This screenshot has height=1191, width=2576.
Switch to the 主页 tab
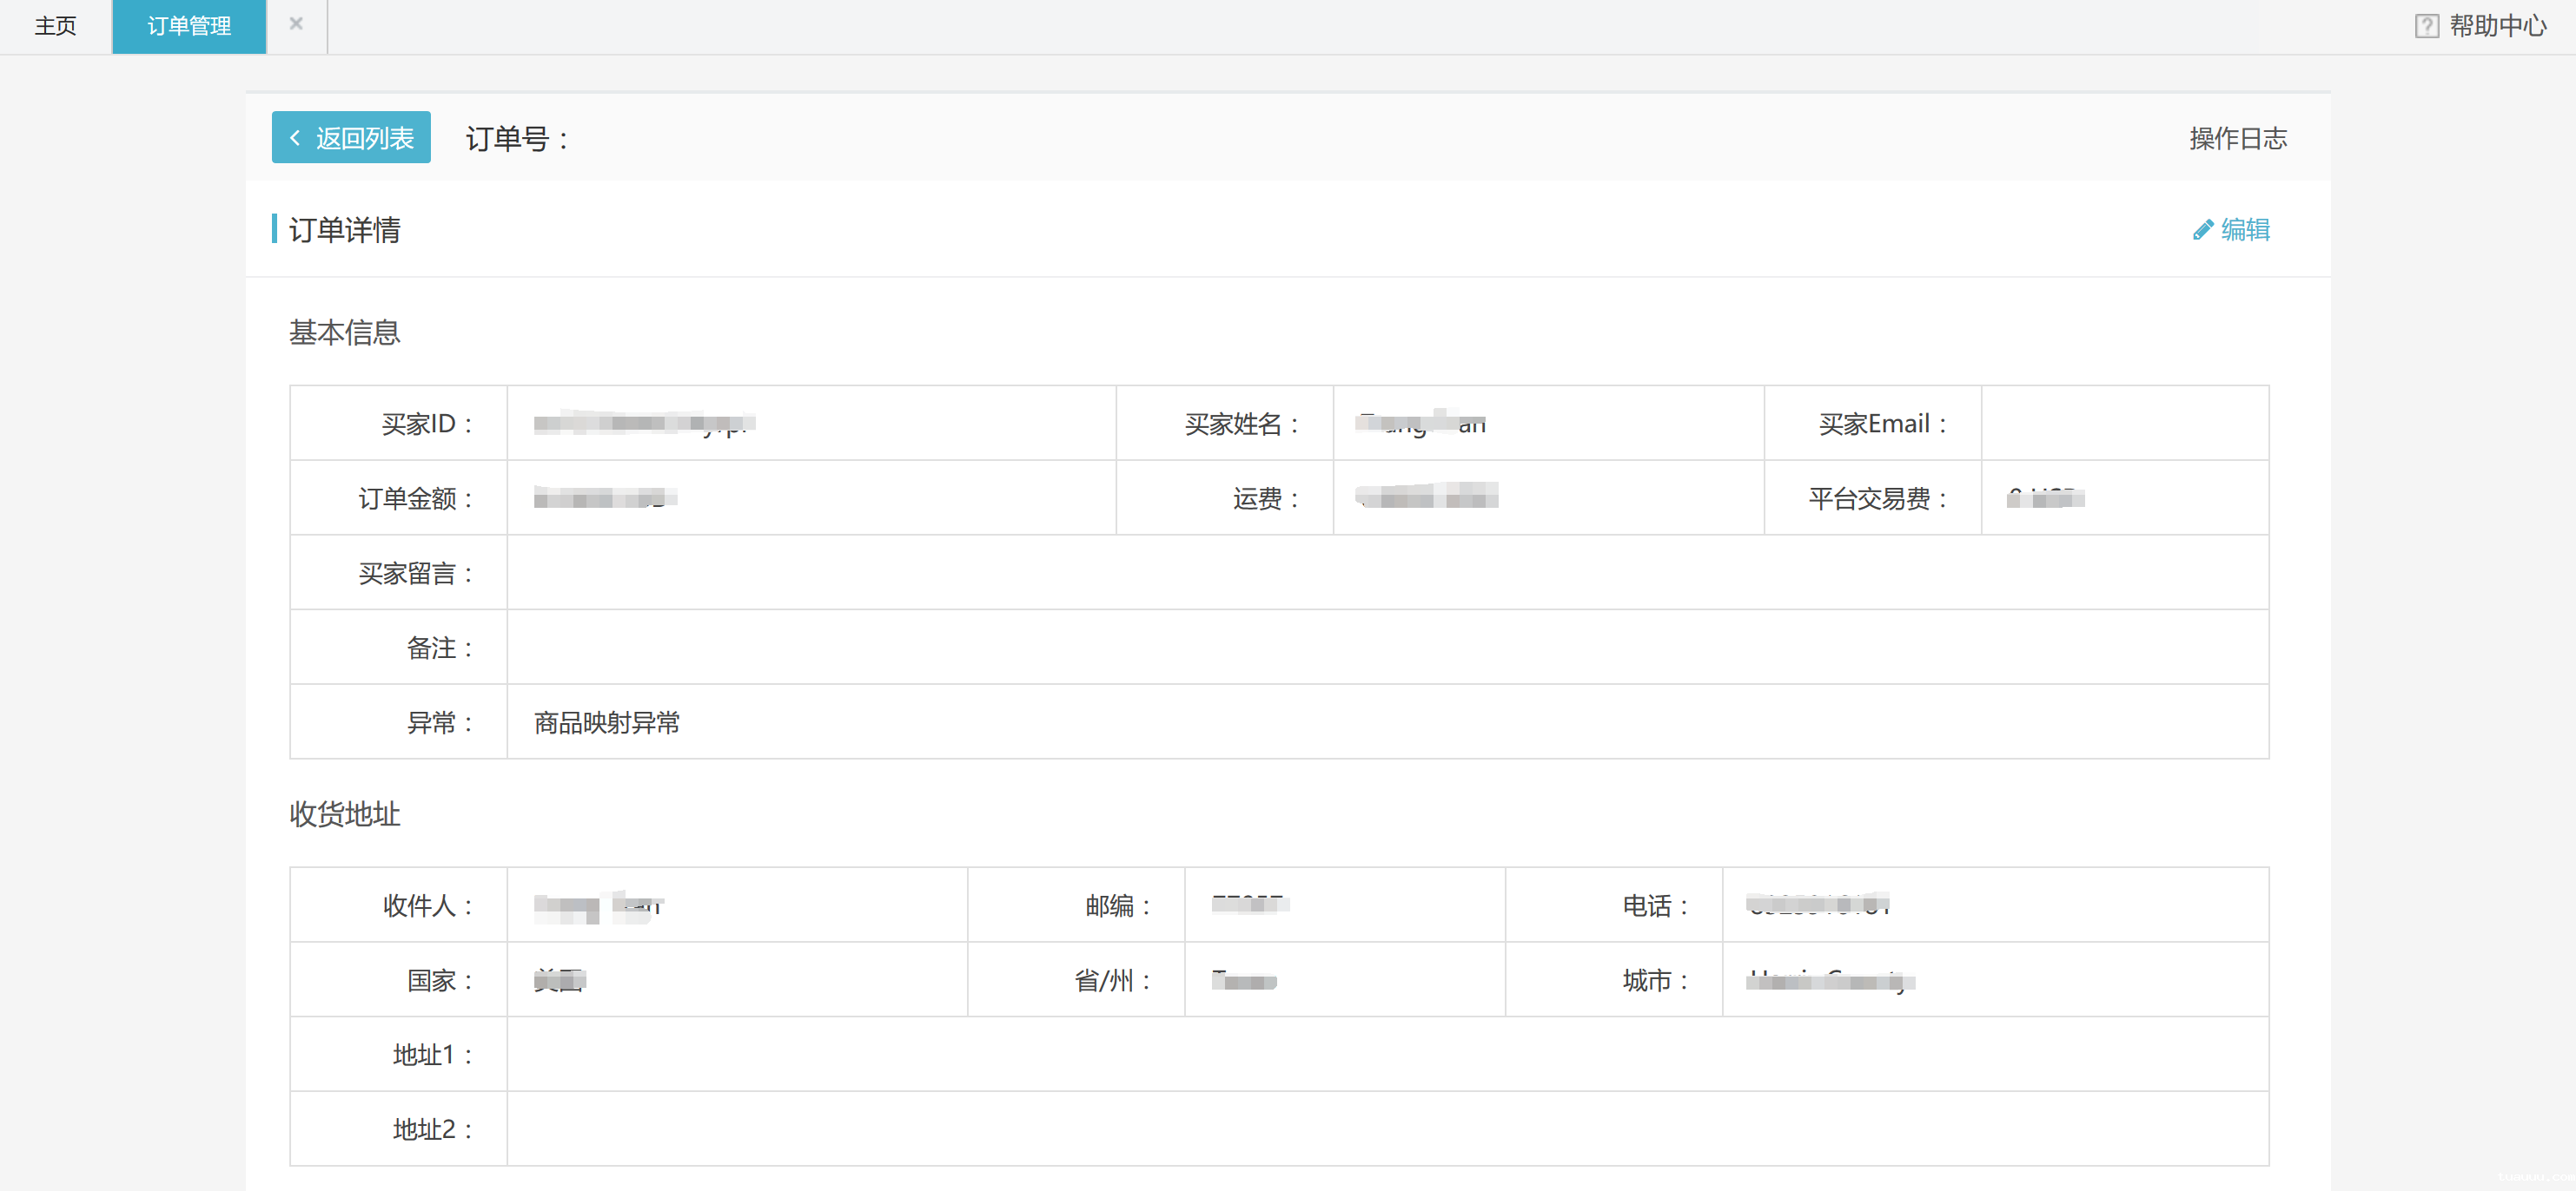point(55,26)
